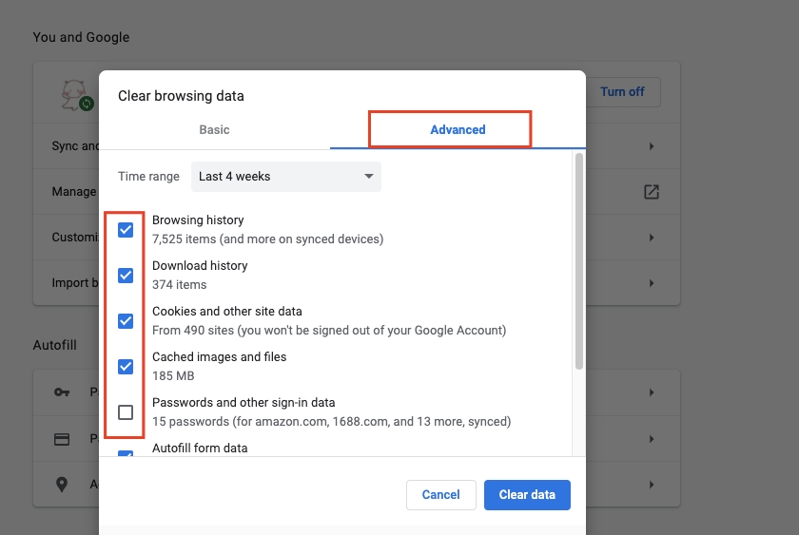This screenshot has width=799, height=535.
Task: Click the external link icon in Manage row
Action: [652, 192]
